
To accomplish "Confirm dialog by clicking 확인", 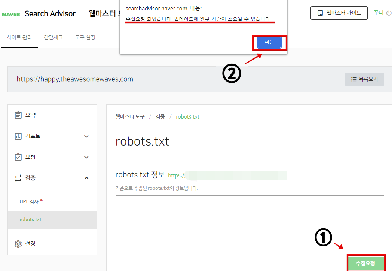I will (x=269, y=42).
